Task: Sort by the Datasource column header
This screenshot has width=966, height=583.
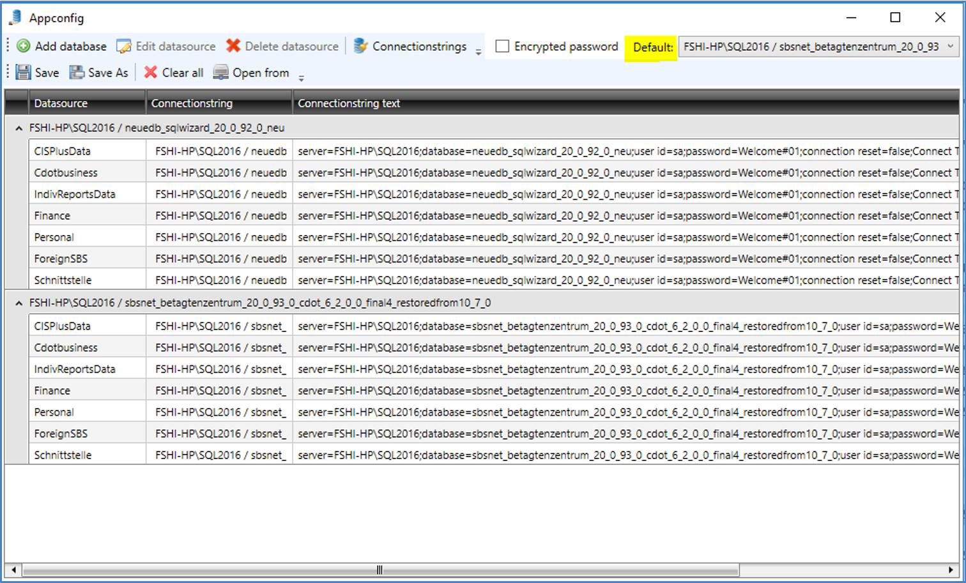Action: (88, 103)
